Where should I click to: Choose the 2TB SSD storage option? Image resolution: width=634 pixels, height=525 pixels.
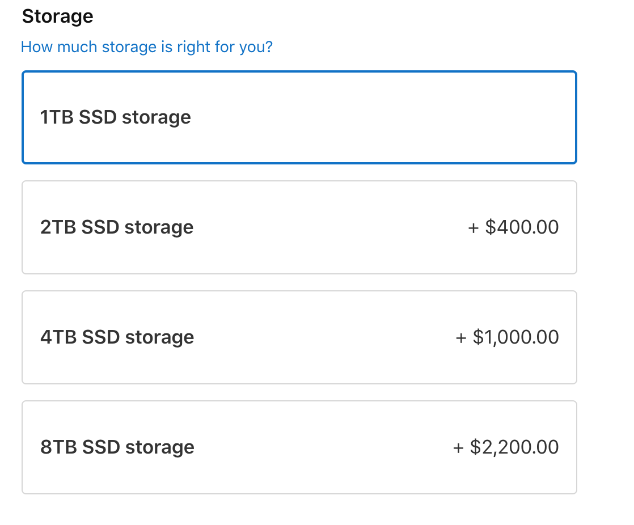[x=299, y=227]
